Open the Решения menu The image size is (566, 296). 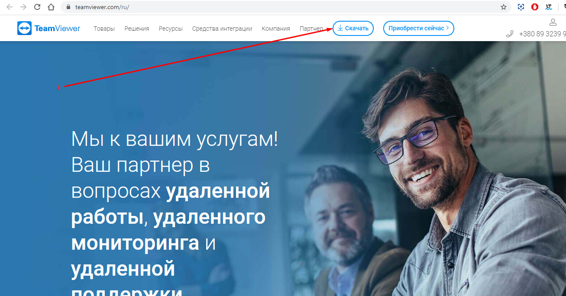pos(137,29)
